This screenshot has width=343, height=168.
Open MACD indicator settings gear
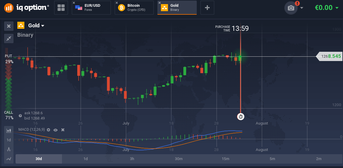point(48,130)
